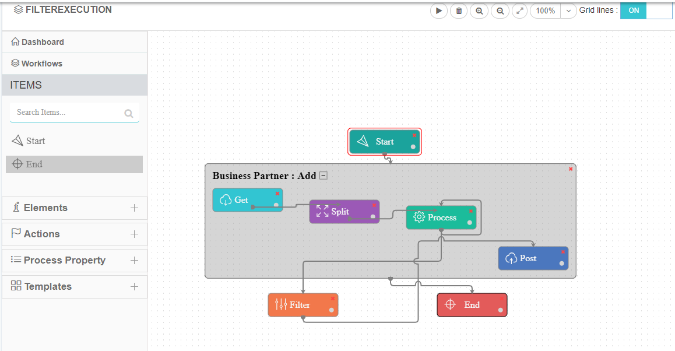The image size is (675, 351).
Task: Click the Search Items input field
Action: click(x=67, y=113)
